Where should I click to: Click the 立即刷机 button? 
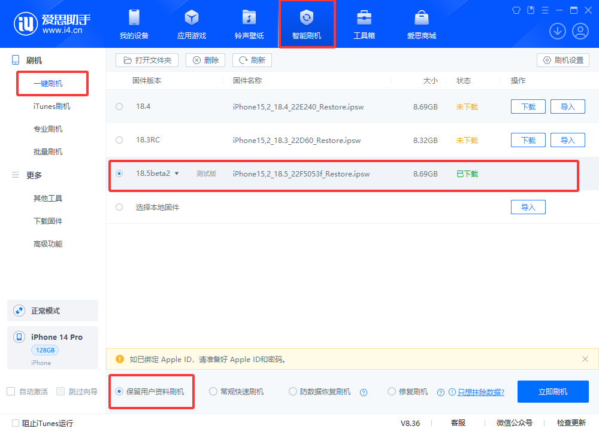coord(553,392)
